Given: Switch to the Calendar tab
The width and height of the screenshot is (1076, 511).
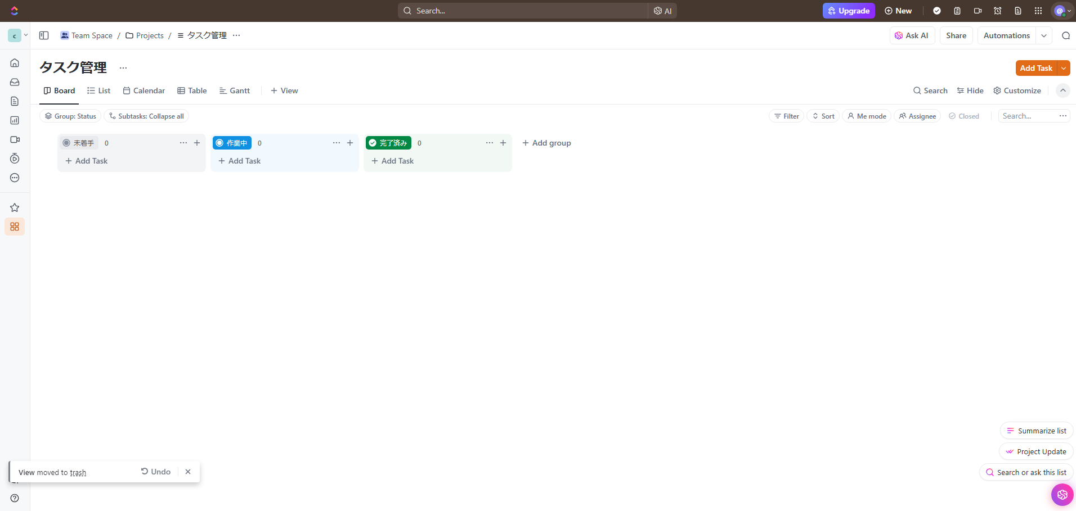Looking at the screenshot, I should click(144, 91).
